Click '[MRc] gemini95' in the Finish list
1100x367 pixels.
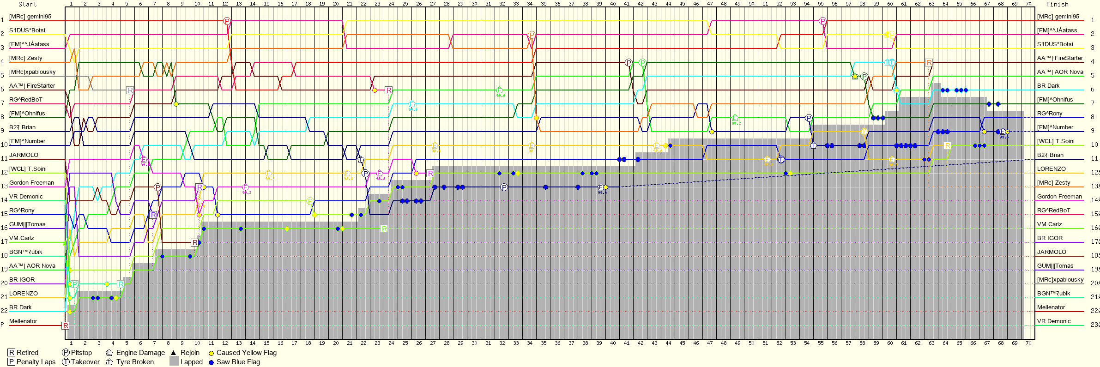[1058, 17]
